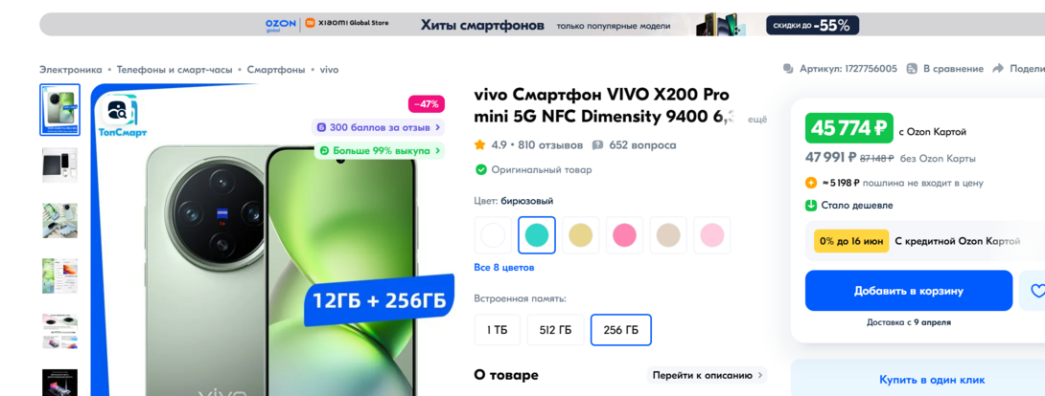
Task: Add product with Добавить в корзину
Action: [908, 291]
